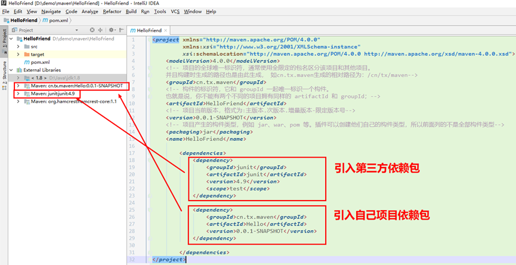The width and height of the screenshot is (516, 265).
Task: Click the orange target folder icon
Action: pyautogui.click(x=27, y=54)
